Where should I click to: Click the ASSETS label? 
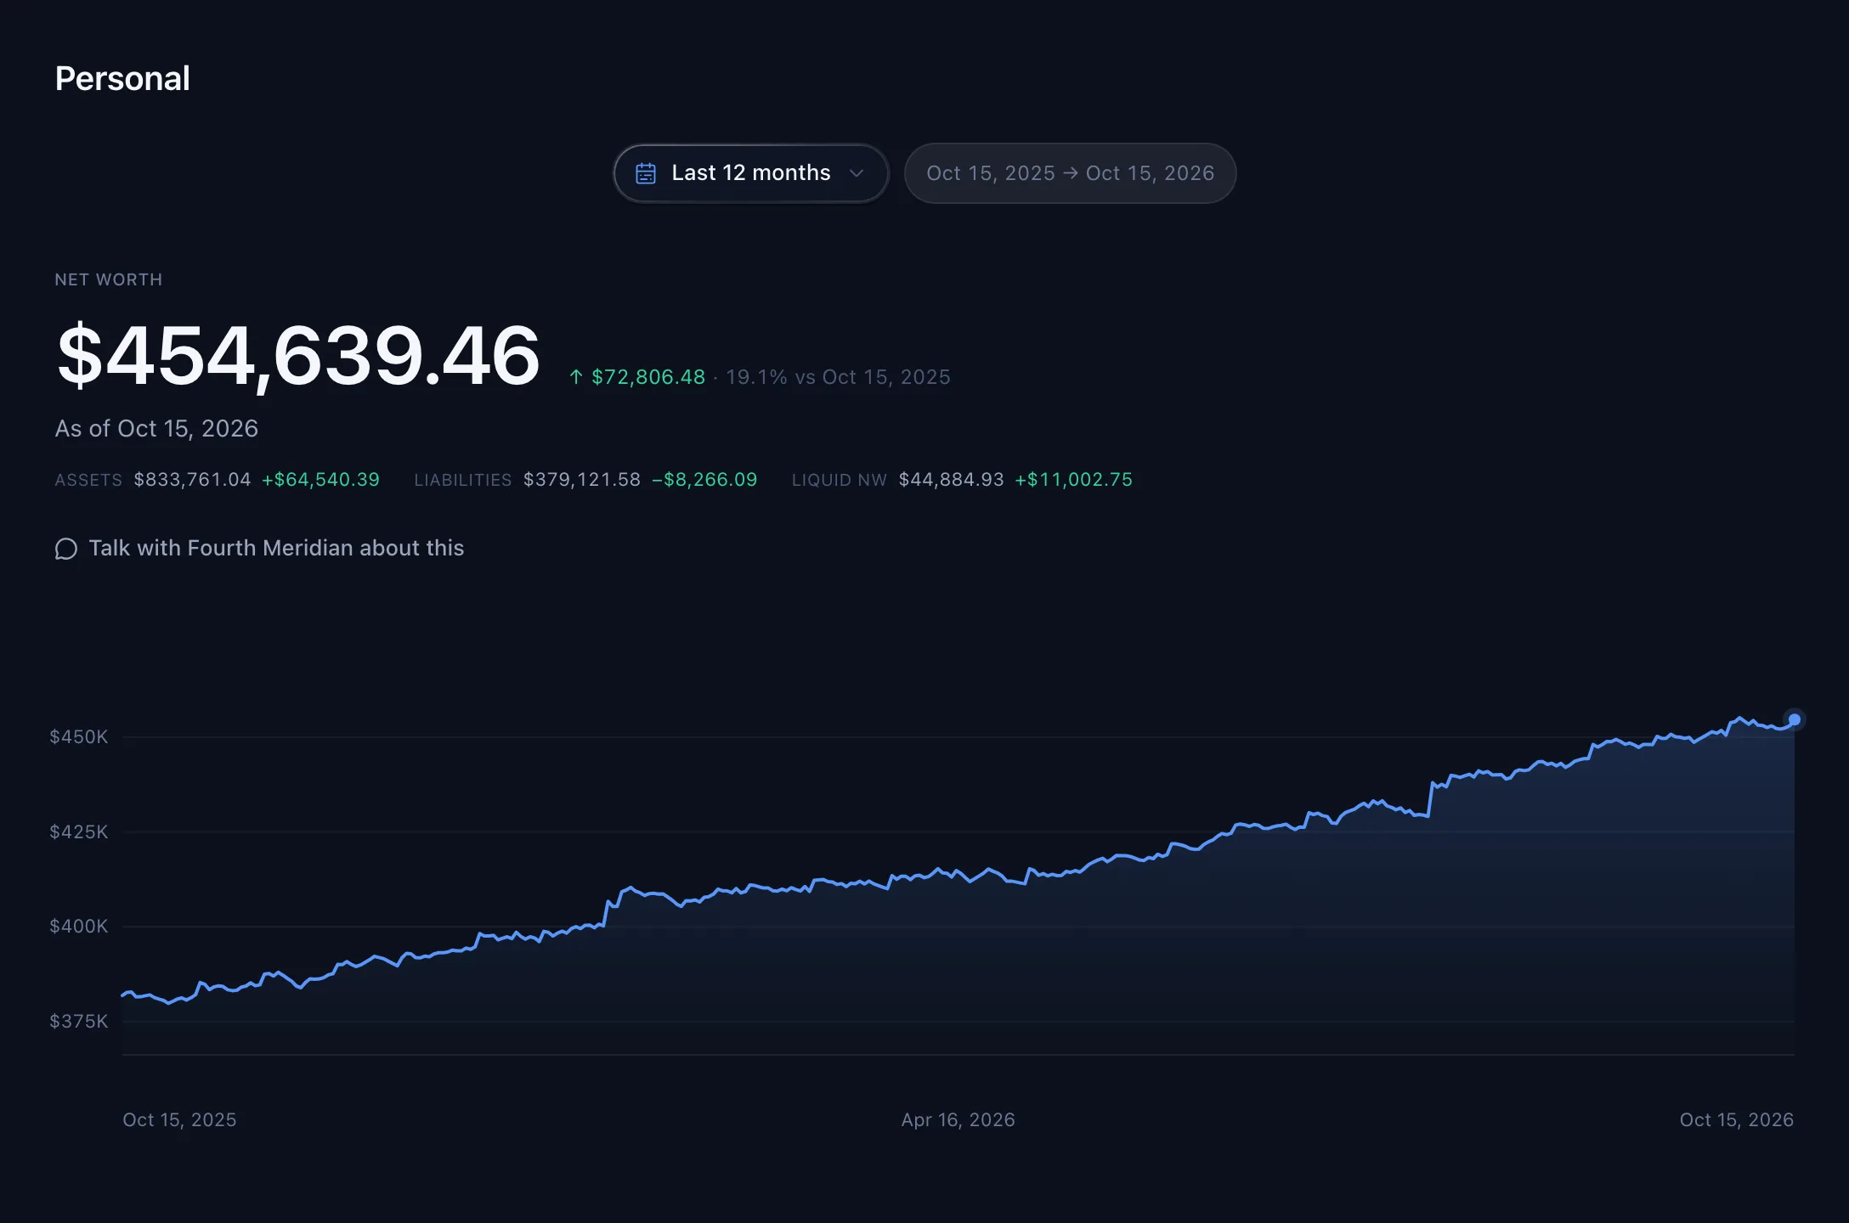(x=88, y=481)
